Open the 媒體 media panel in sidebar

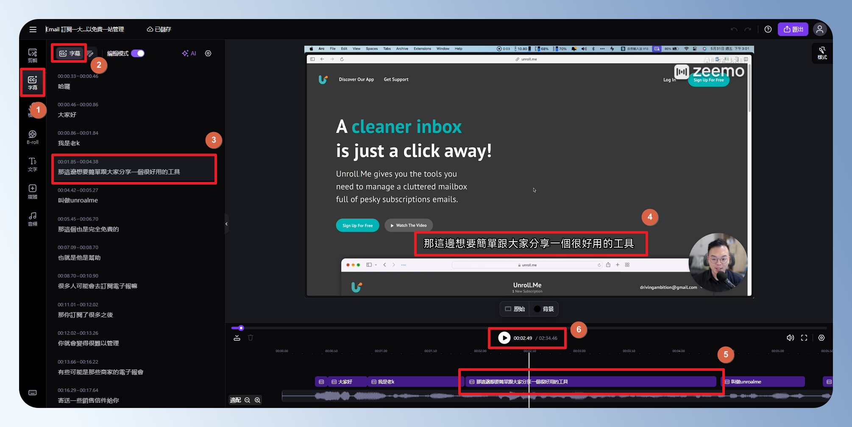[x=33, y=191]
